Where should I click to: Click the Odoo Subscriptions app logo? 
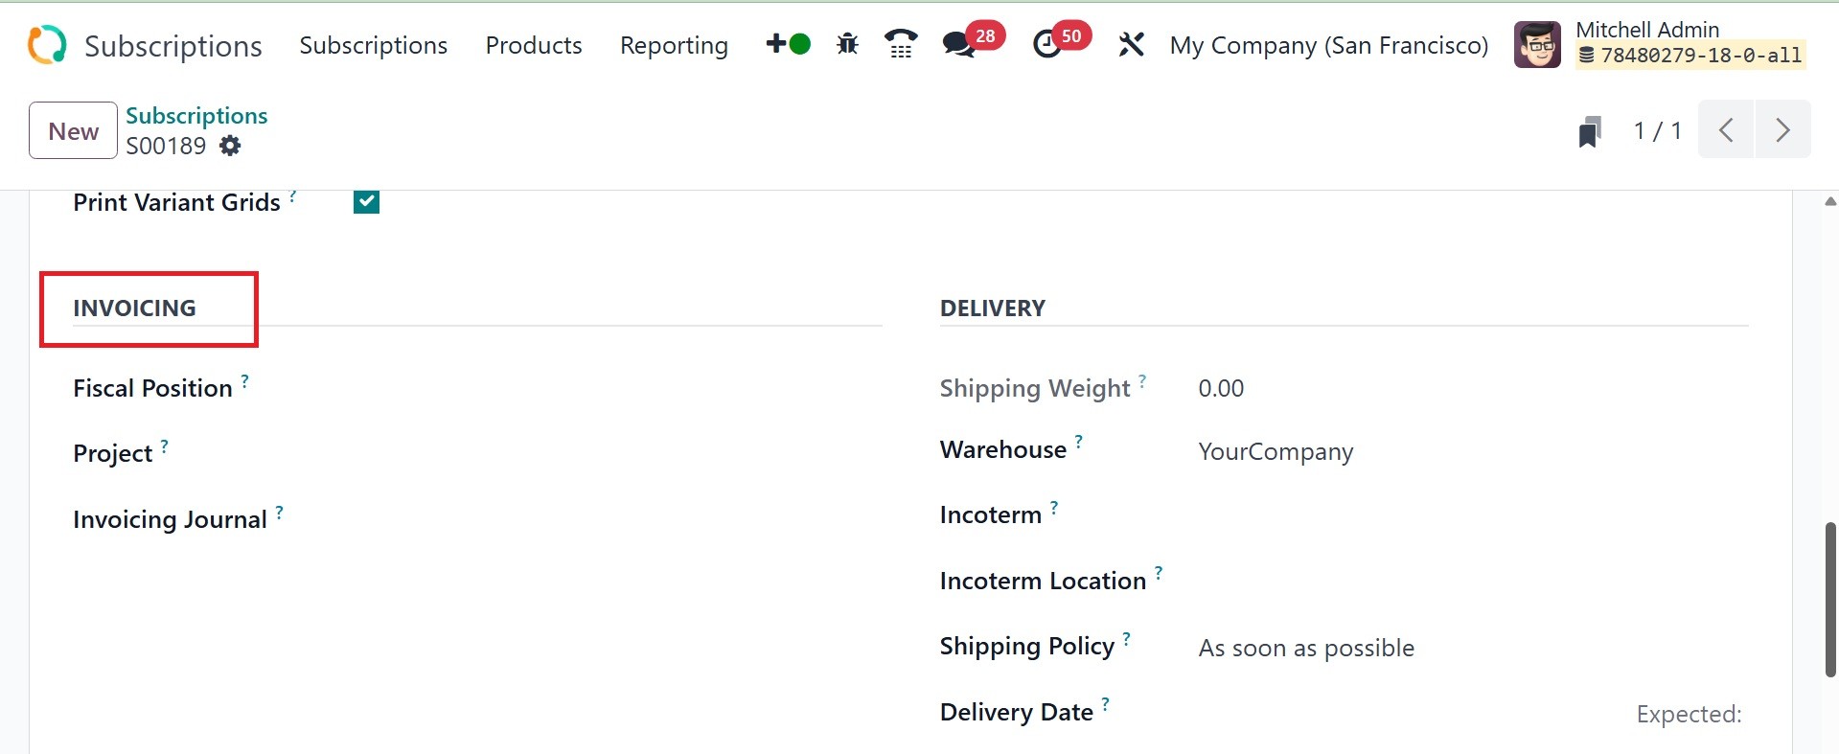[x=47, y=45]
